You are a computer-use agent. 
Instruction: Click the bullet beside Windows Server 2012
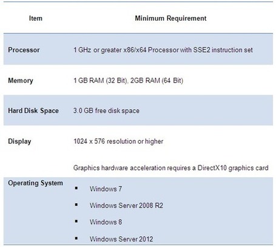pyautogui.click(x=76, y=238)
